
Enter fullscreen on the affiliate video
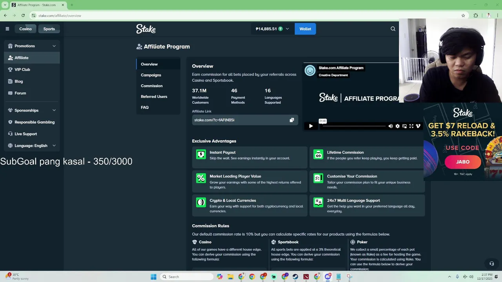coord(411,126)
